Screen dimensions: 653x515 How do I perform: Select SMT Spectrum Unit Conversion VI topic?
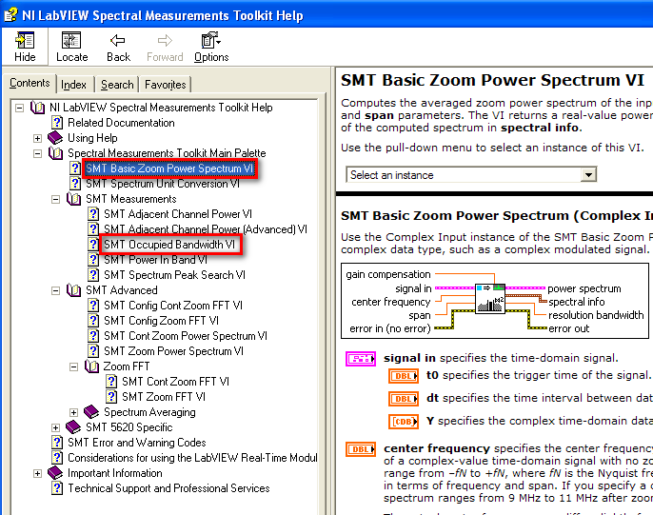[x=163, y=184]
